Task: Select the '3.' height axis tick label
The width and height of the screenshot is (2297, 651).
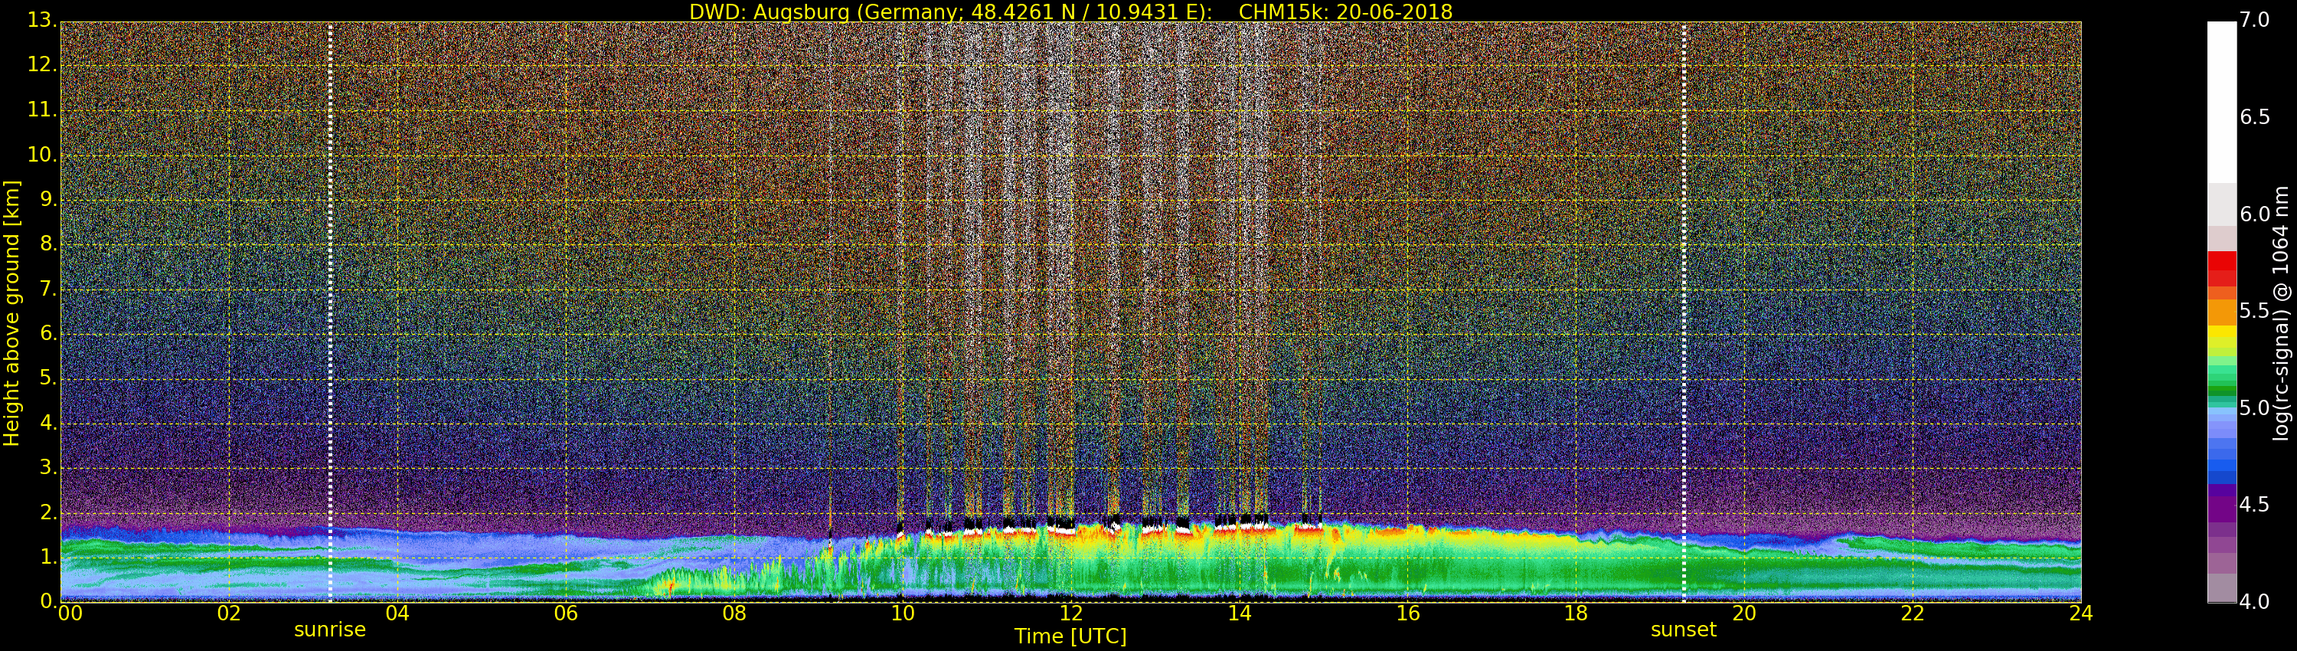Action: tap(47, 467)
